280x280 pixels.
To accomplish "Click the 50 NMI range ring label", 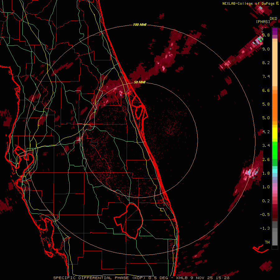I will point(140,82).
